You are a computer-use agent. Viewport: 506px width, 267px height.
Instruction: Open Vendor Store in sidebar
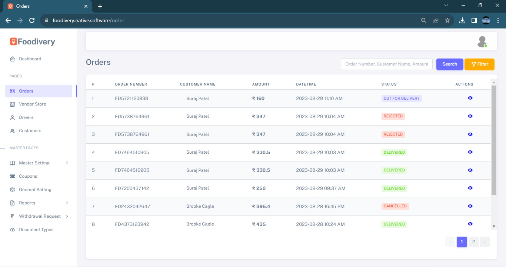click(39, 104)
